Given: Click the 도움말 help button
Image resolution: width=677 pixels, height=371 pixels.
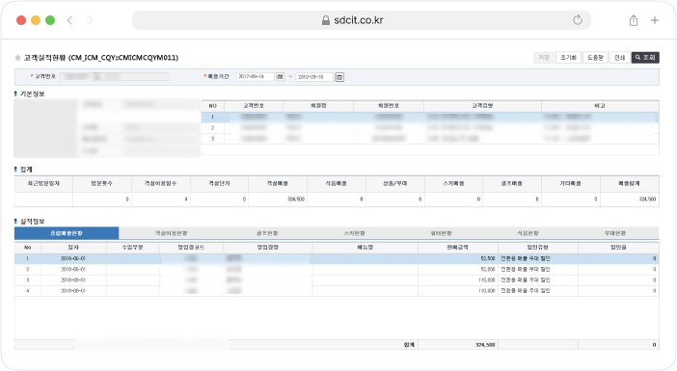Looking at the screenshot, I should [x=595, y=58].
